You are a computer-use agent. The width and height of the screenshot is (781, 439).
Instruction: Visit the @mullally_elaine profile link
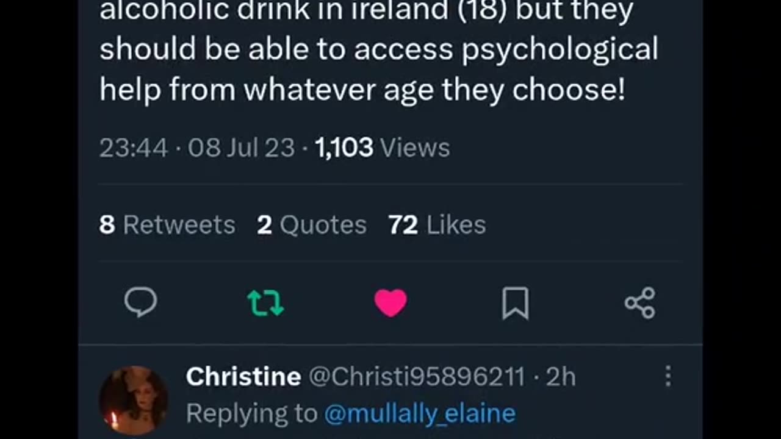pos(420,413)
